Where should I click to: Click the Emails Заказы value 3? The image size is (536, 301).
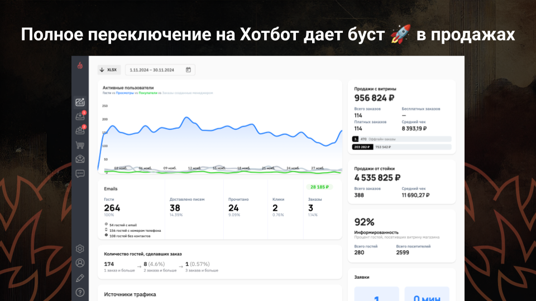click(311, 208)
